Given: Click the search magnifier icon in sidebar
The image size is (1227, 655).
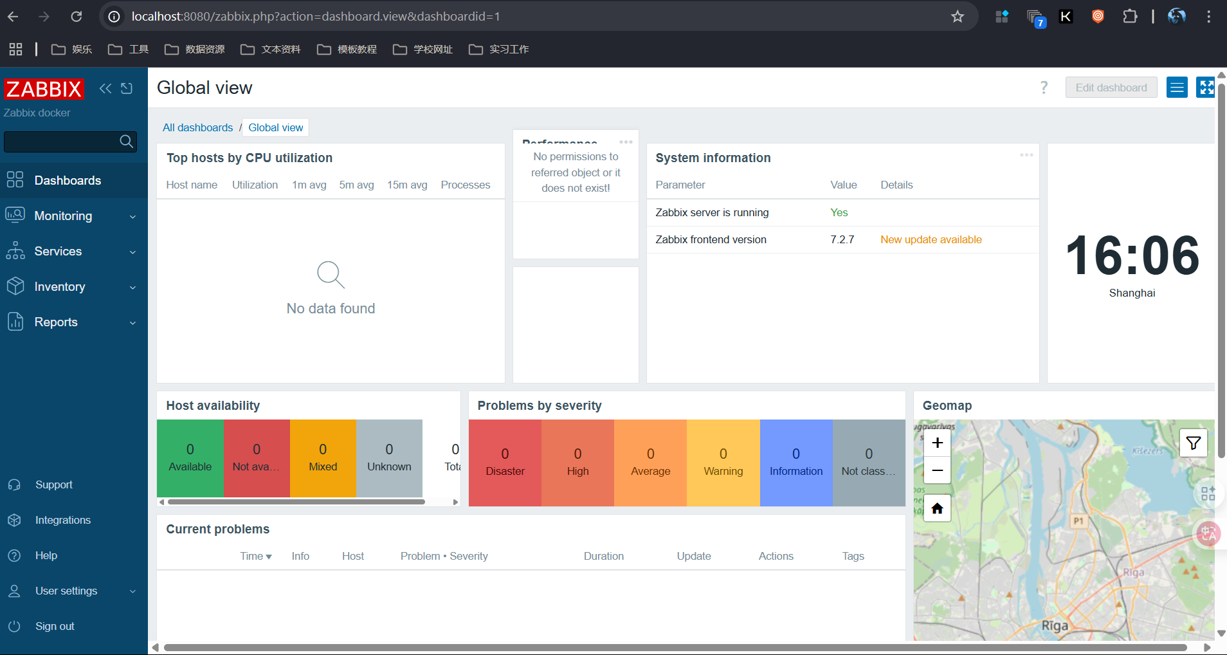Looking at the screenshot, I should (126, 142).
